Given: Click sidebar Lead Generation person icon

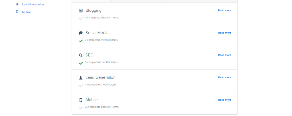Looking at the screenshot, I should [17, 4].
